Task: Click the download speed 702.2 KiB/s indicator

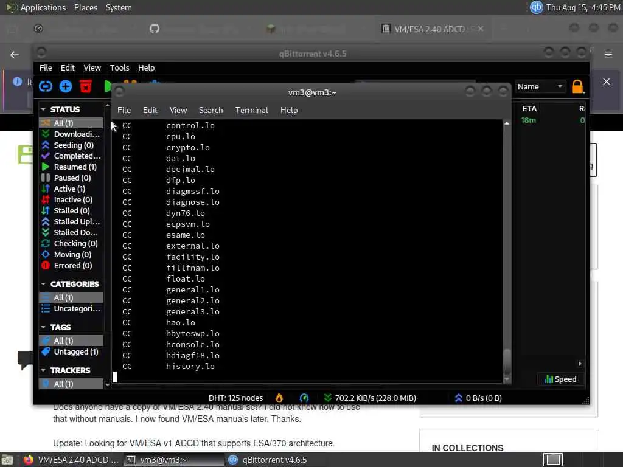Action: tap(370, 398)
